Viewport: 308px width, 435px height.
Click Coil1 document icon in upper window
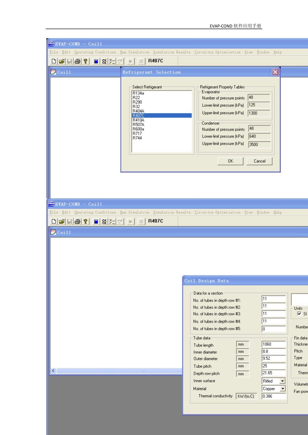click(53, 72)
